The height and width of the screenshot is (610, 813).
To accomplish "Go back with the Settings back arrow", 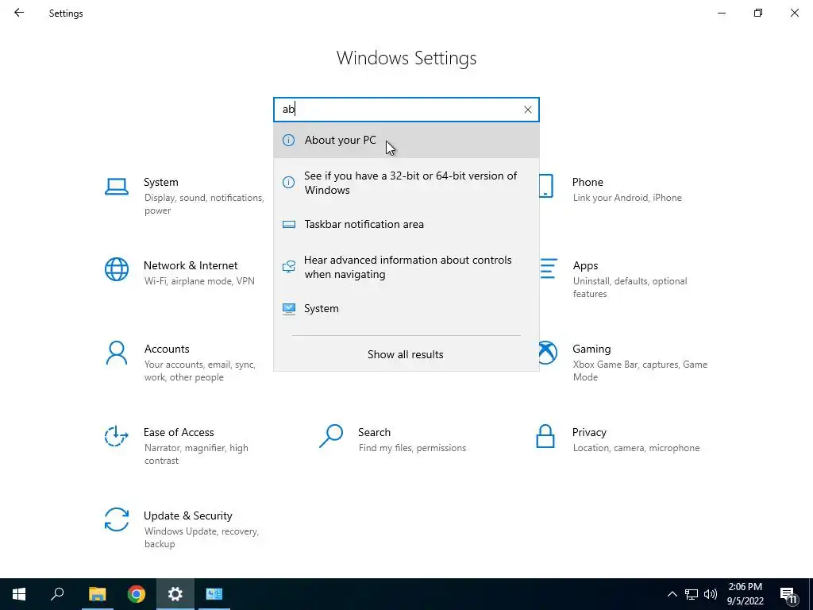I will [x=19, y=13].
